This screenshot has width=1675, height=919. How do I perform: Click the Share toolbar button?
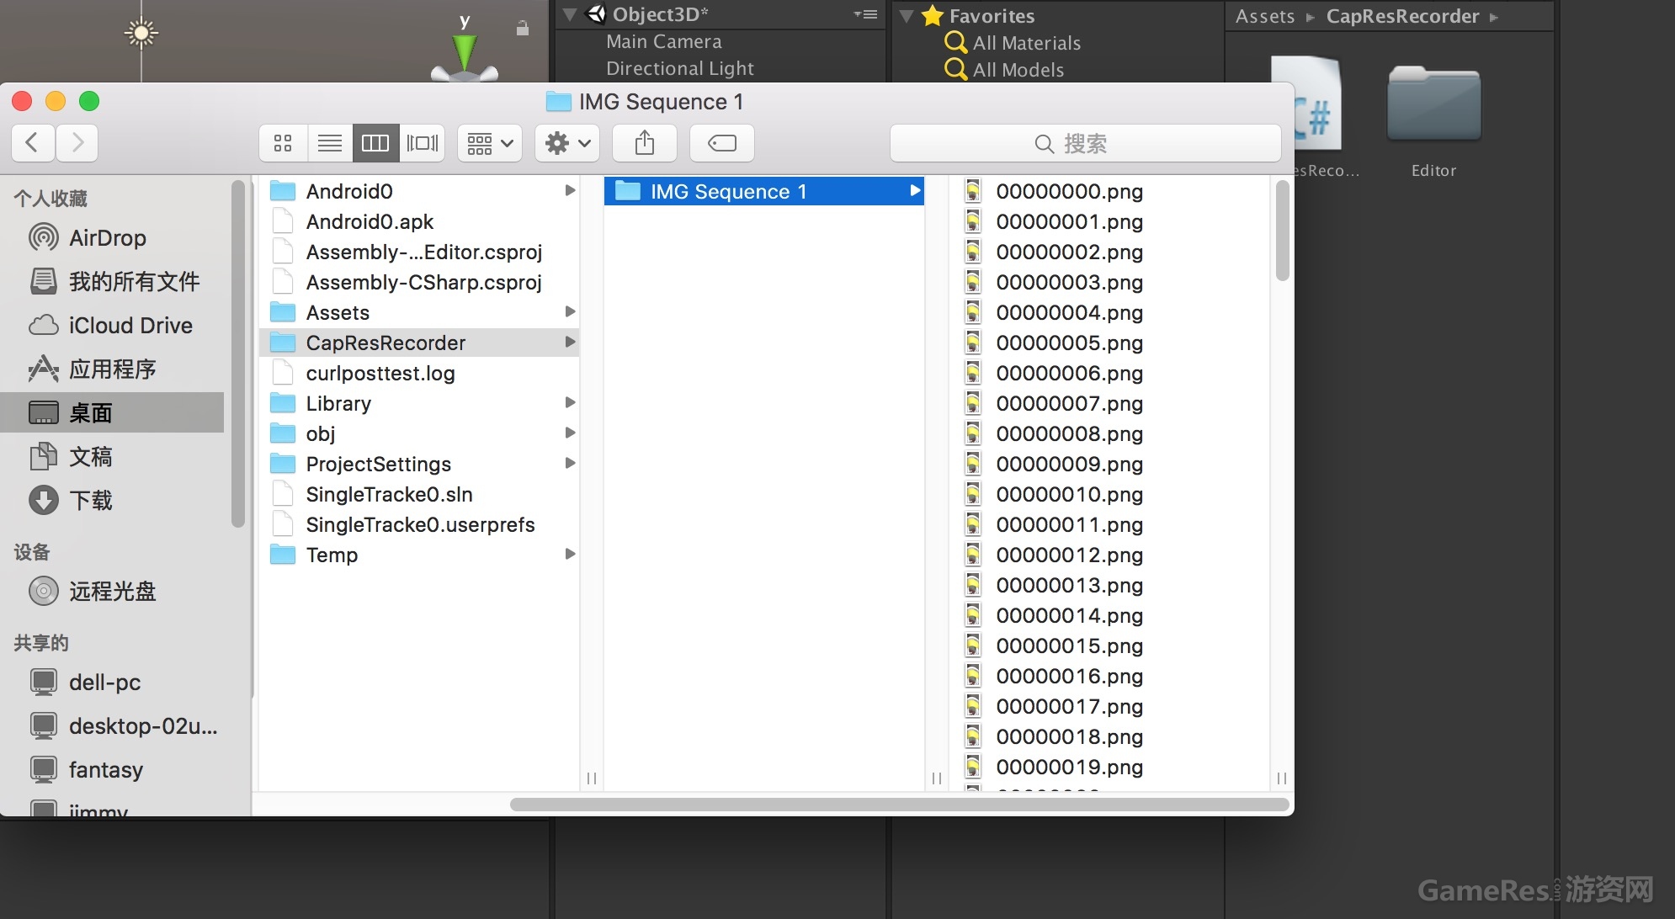coord(645,143)
